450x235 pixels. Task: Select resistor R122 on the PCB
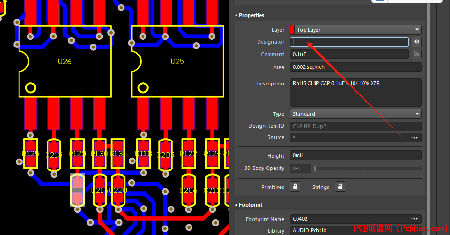click(x=189, y=154)
